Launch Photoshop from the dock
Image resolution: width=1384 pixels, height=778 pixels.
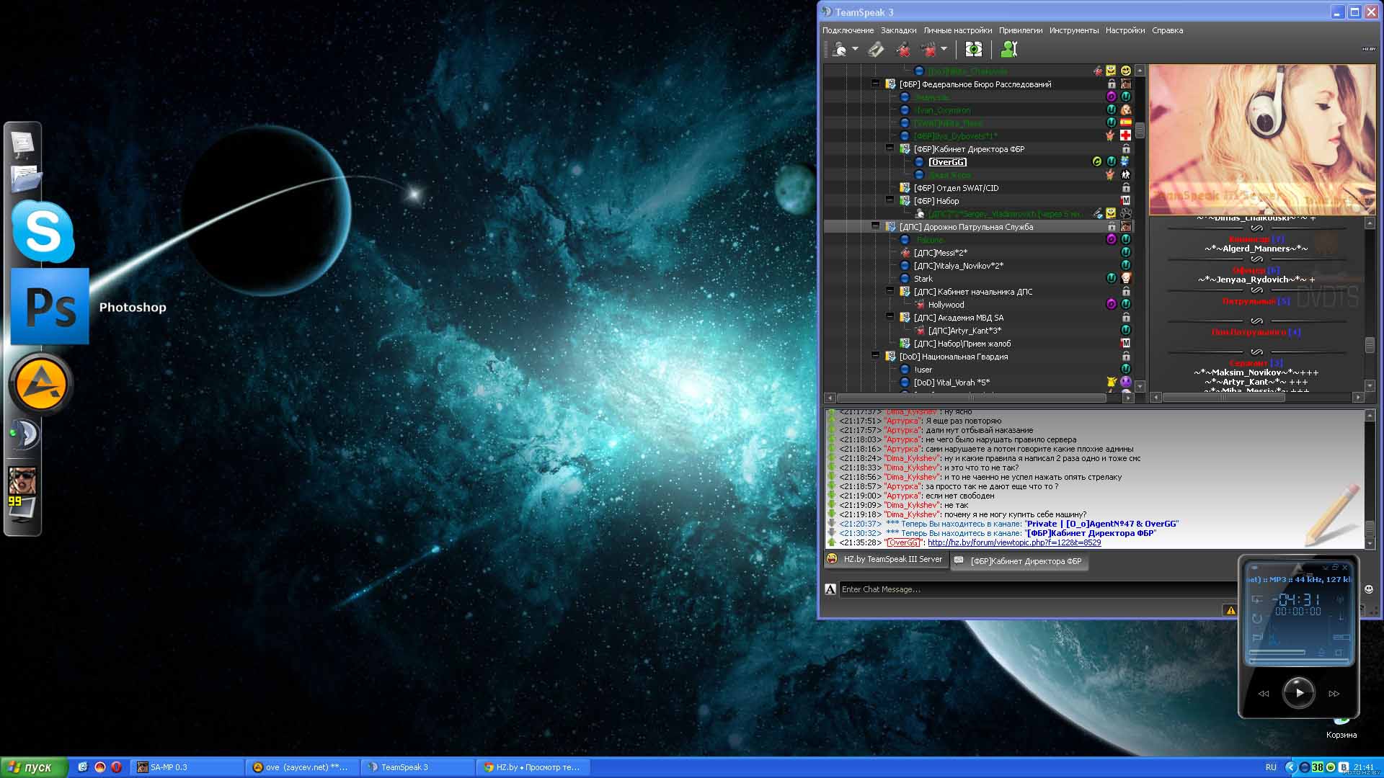50,307
